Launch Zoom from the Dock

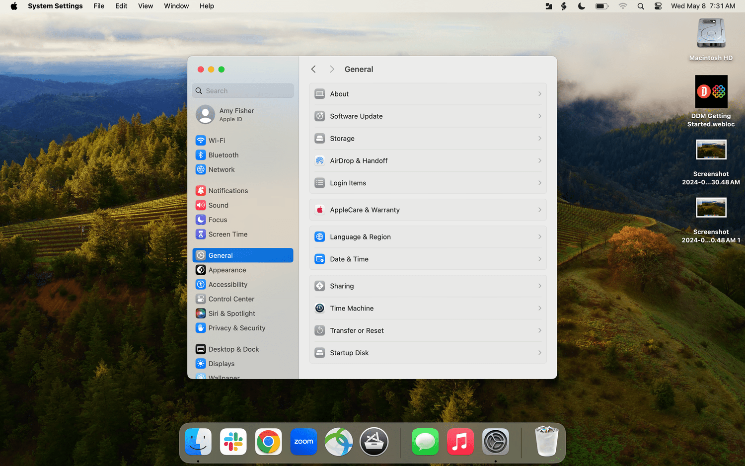[303, 442]
